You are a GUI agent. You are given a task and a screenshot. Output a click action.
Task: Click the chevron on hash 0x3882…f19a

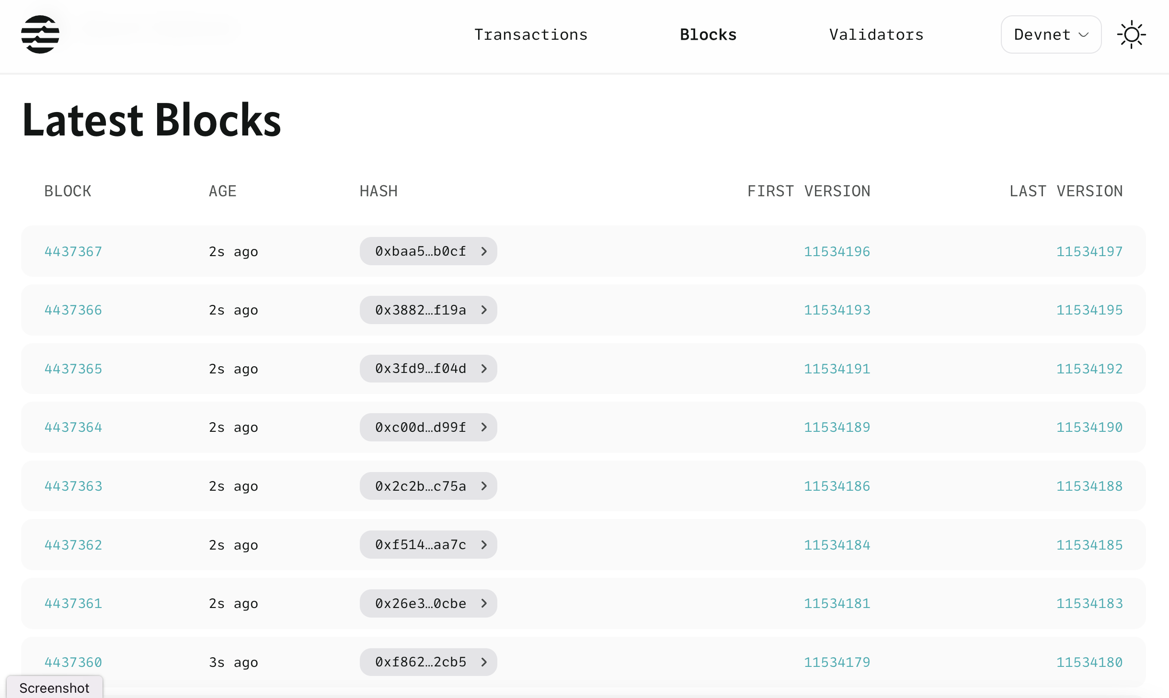485,310
